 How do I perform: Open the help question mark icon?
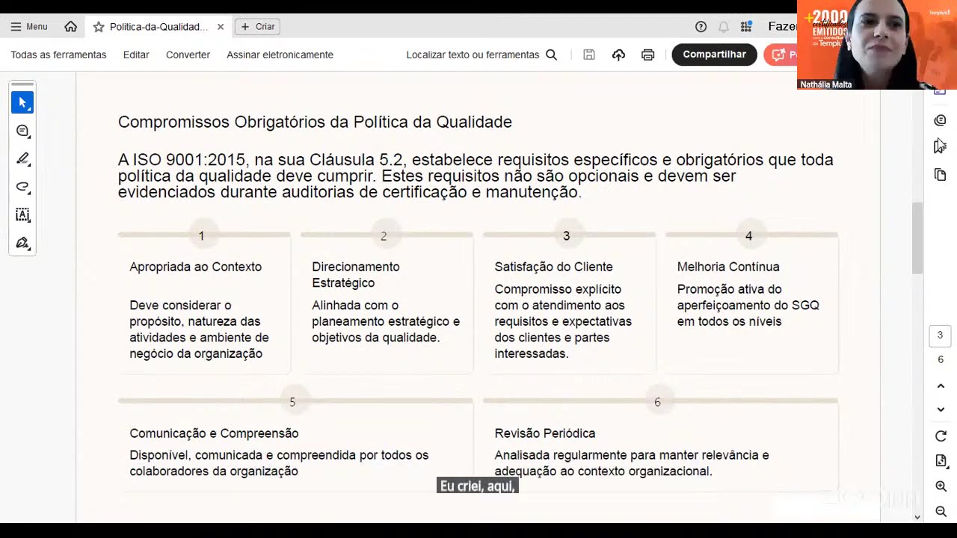pos(701,26)
